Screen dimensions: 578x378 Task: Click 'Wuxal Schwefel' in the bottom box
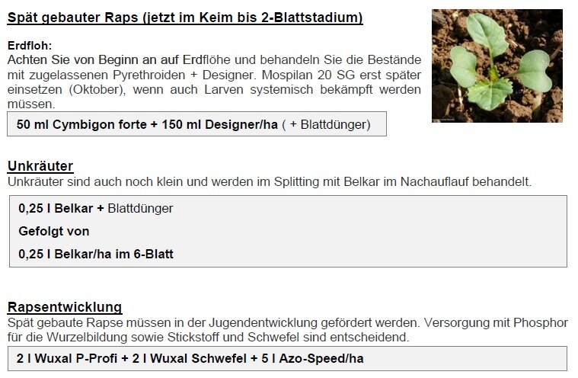198,358
